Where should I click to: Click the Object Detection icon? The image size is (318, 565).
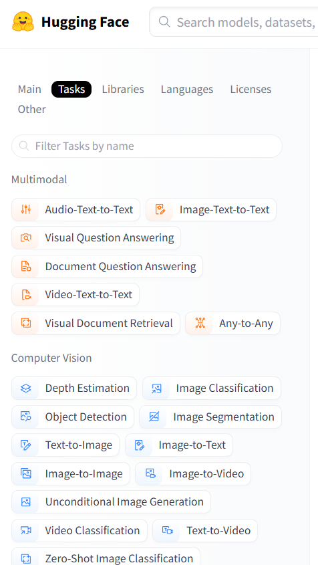pyautogui.click(x=25, y=417)
